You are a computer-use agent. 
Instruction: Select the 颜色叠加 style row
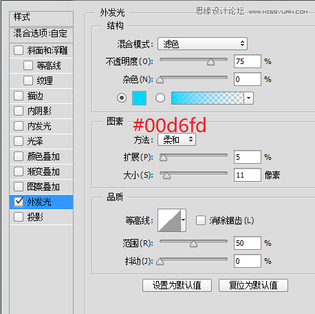41,156
